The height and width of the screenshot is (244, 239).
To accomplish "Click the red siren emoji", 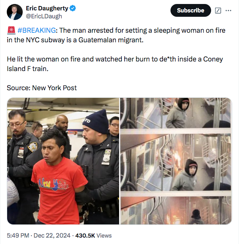I will coord(11,30).
